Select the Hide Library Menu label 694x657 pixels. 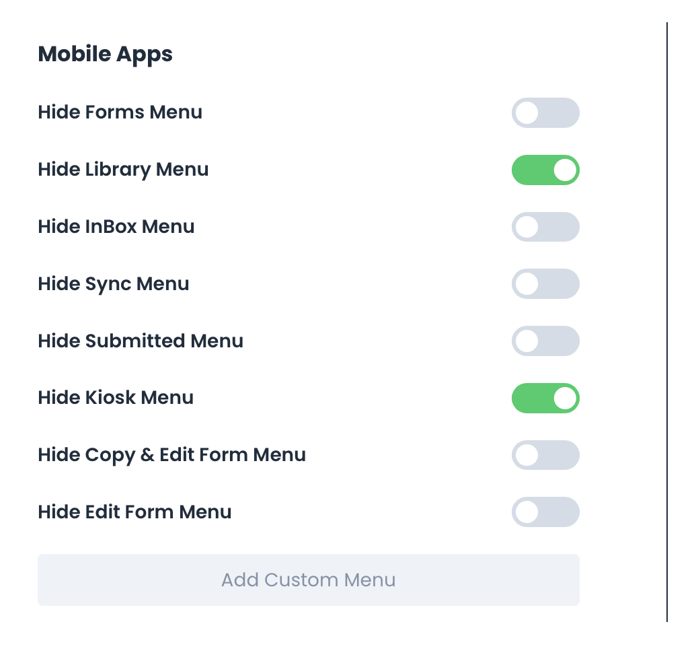[123, 169]
